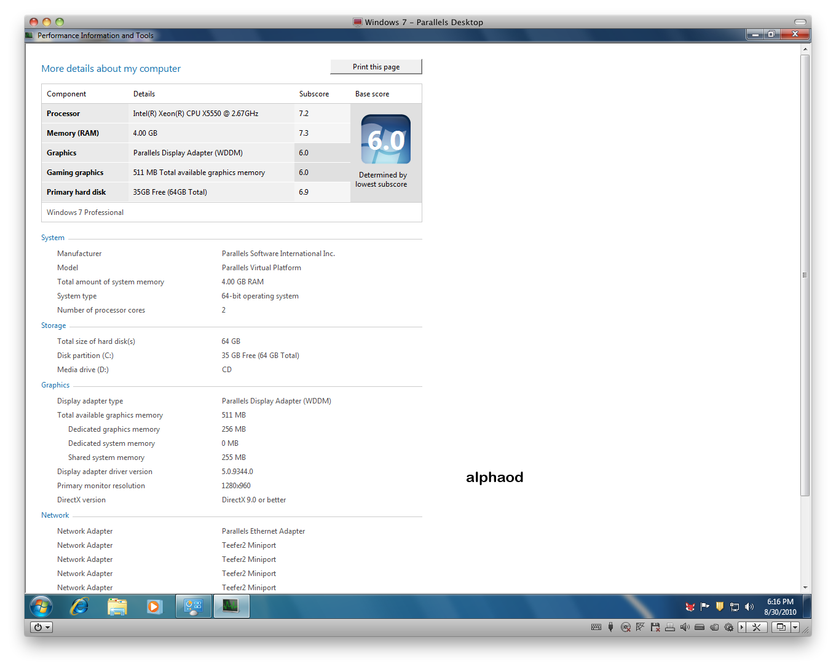This screenshot has height=670, width=836.
Task: Click the Memory (RAM) row label
Action: tap(73, 133)
